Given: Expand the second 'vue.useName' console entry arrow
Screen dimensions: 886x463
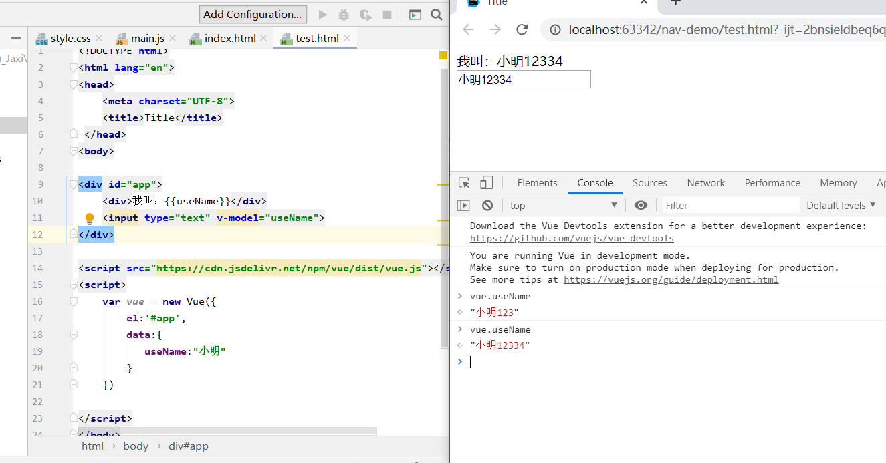Looking at the screenshot, I should tap(459, 329).
